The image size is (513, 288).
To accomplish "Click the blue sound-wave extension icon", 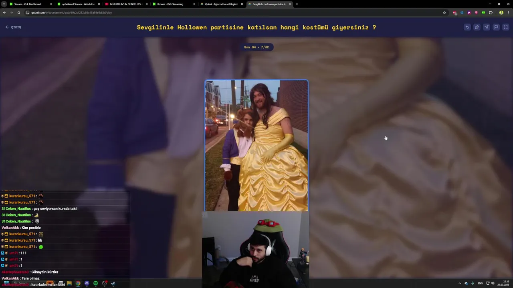I will pos(462,12).
